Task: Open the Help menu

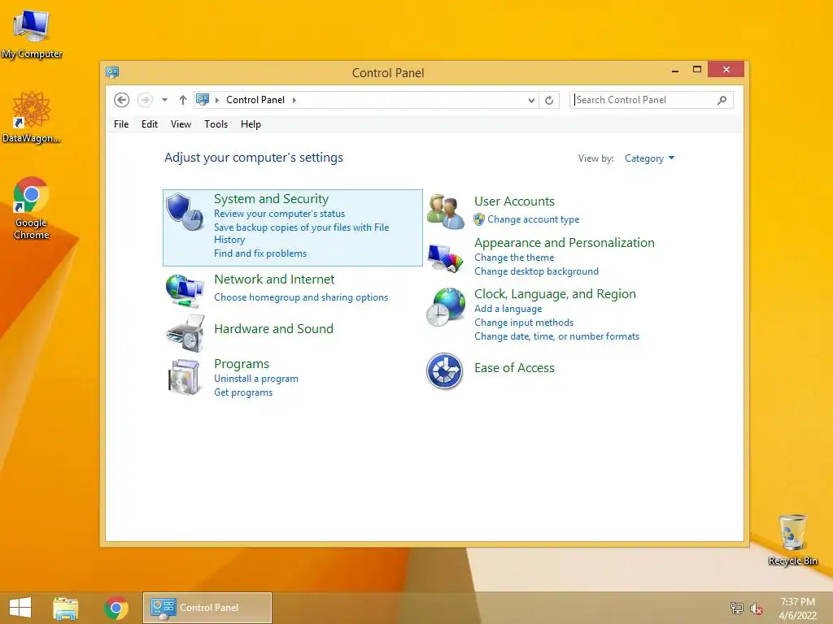Action: pos(251,124)
